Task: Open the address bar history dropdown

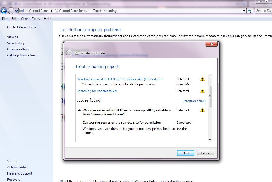Action: pyautogui.click(x=244, y=11)
